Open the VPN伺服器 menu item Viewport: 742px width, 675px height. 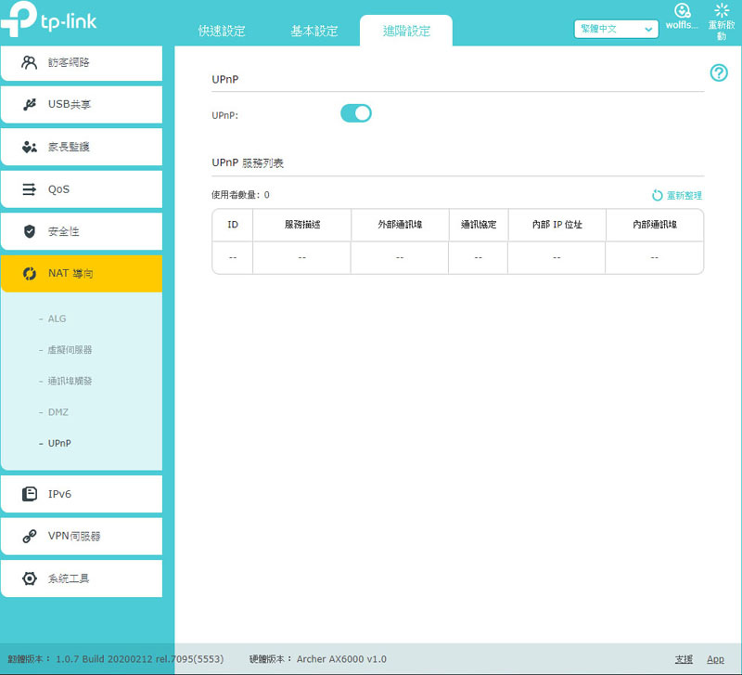pyautogui.click(x=82, y=536)
